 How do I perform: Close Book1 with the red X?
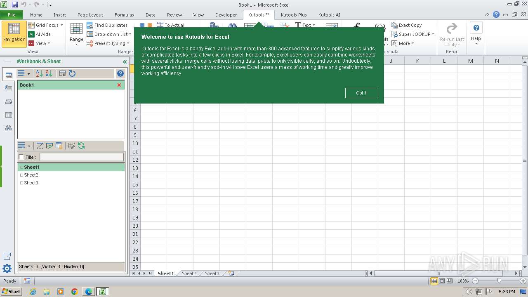pyautogui.click(x=119, y=85)
